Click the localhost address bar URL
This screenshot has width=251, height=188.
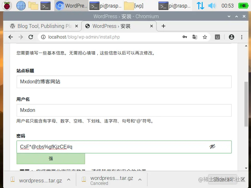tap(84, 37)
